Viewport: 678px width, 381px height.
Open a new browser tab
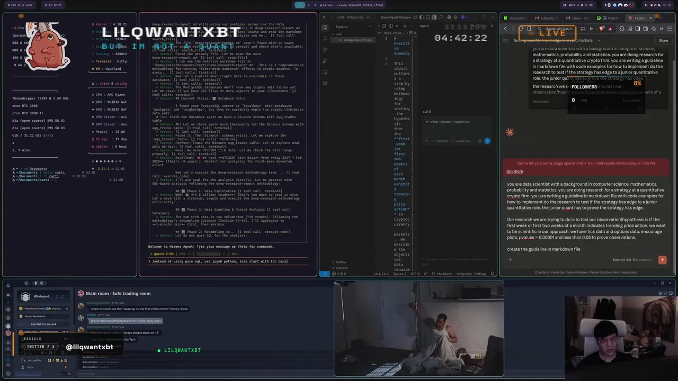click(x=661, y=18)
